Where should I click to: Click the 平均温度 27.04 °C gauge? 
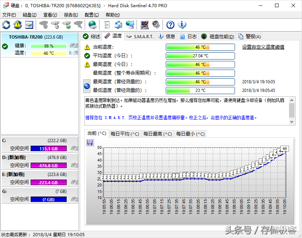pyautogui.click(x=200, y=56)
